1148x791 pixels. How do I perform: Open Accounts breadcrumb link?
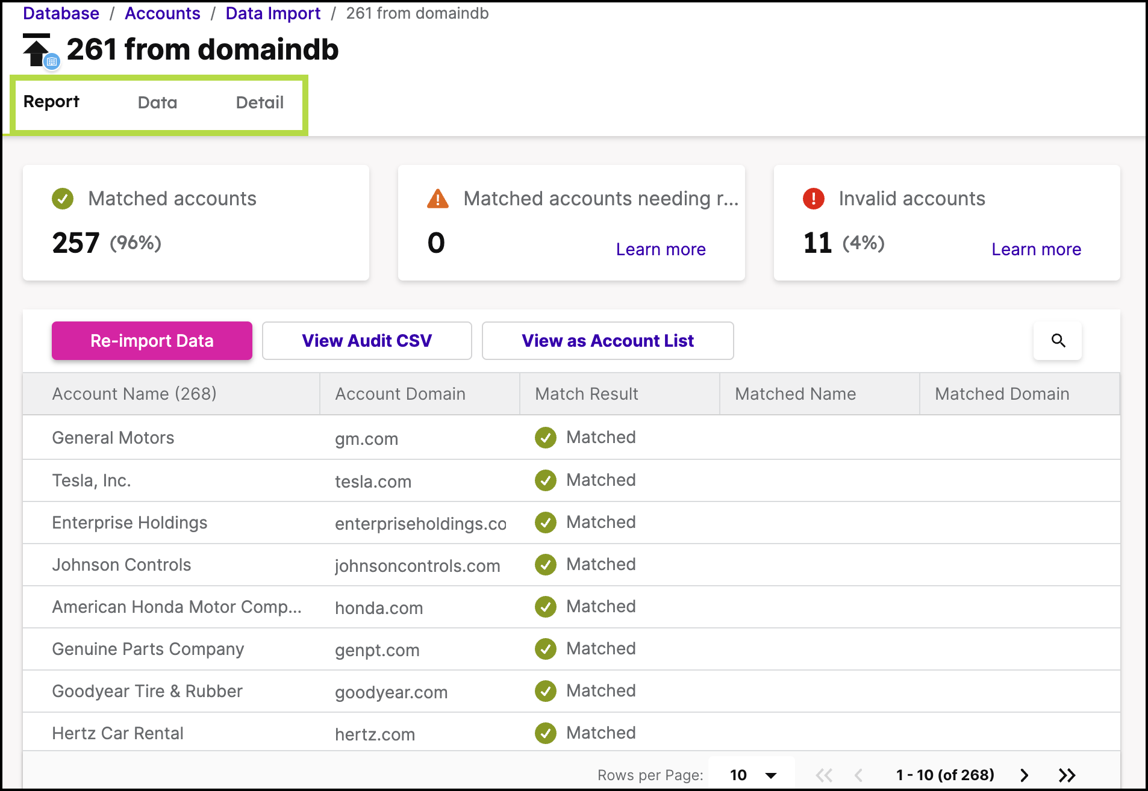163,13
